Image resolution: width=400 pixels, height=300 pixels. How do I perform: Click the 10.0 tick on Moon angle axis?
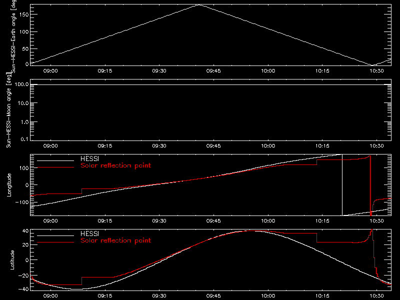(x=23, y=103)
